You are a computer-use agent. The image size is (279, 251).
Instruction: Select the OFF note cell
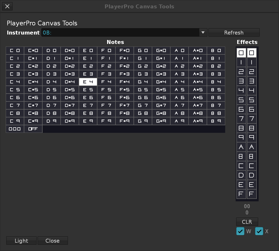click(x=33, y=129)
